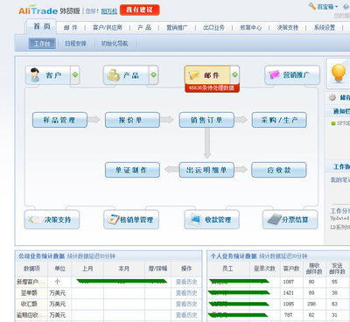
Task: Click the light bulb tips icon
Action: [339, 73]
